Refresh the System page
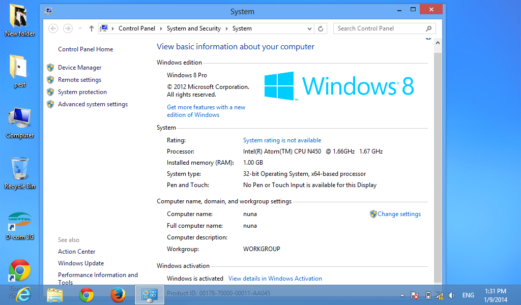 click(x=321, y=28)
